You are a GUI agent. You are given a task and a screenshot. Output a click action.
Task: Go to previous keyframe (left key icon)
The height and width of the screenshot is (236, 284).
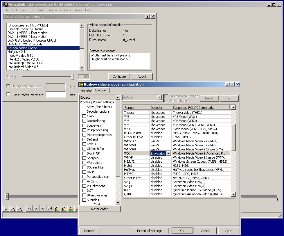click(x=57, y=208)
